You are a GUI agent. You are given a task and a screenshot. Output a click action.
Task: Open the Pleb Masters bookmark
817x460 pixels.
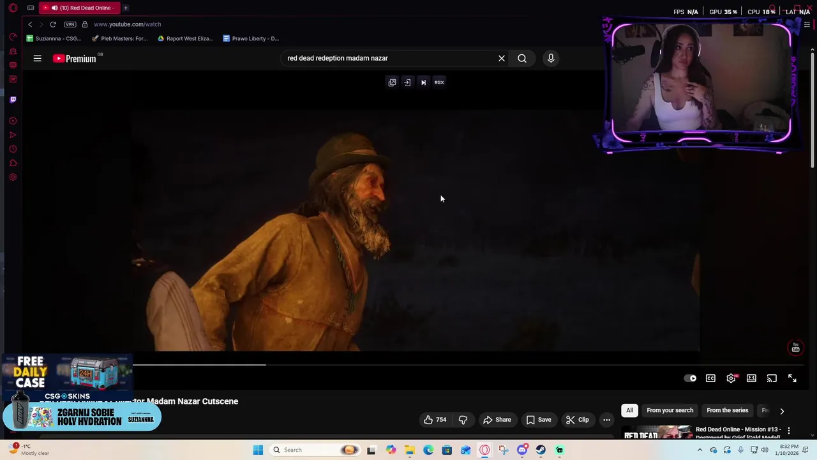[120, 38]
